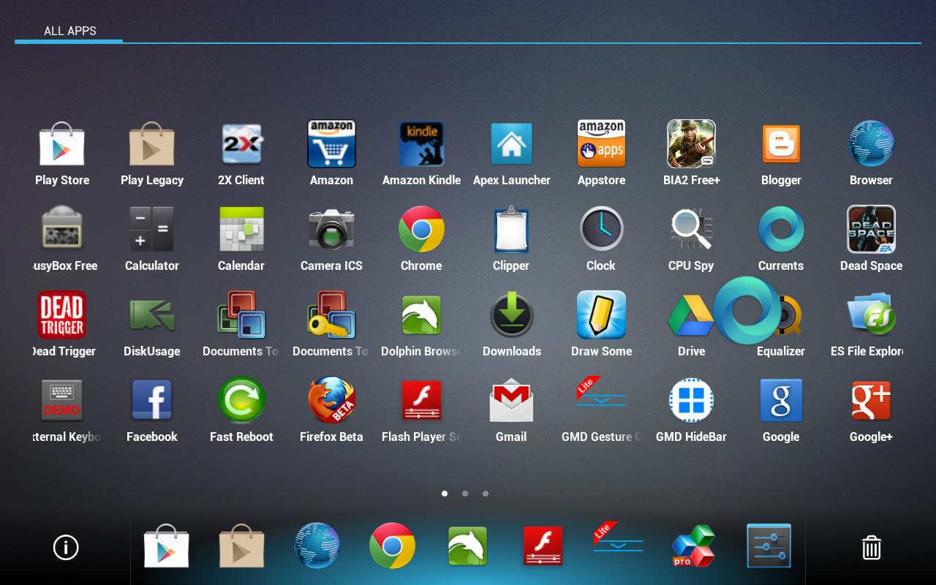The height and width of the screenshot is (585, 936).
Task: Open ES File Explorer app
Action: click(871, 315)
